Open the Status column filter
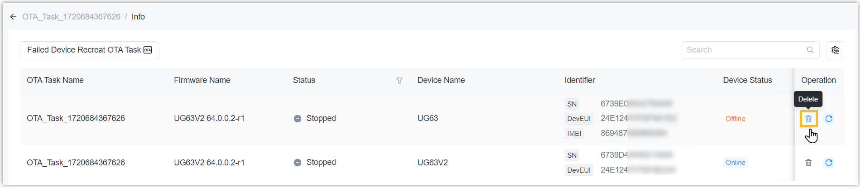Image resolution: width=861 pixels, height=188 pixels. [x=399, y=81]
